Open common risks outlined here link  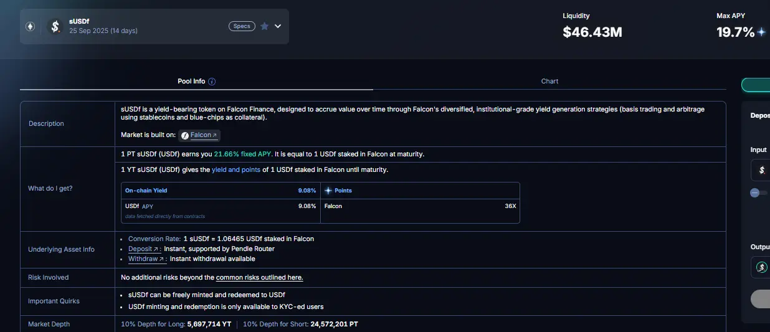260,277
